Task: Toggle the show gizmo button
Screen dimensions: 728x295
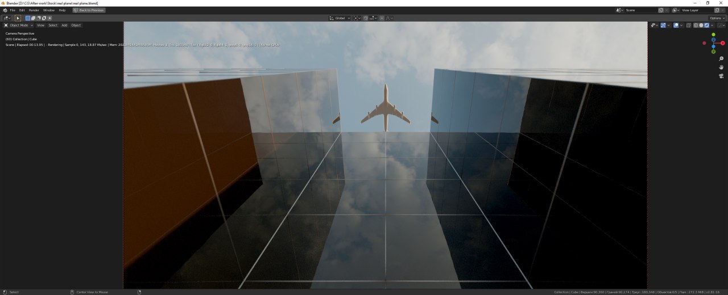Action: click(x=663, y=25)
